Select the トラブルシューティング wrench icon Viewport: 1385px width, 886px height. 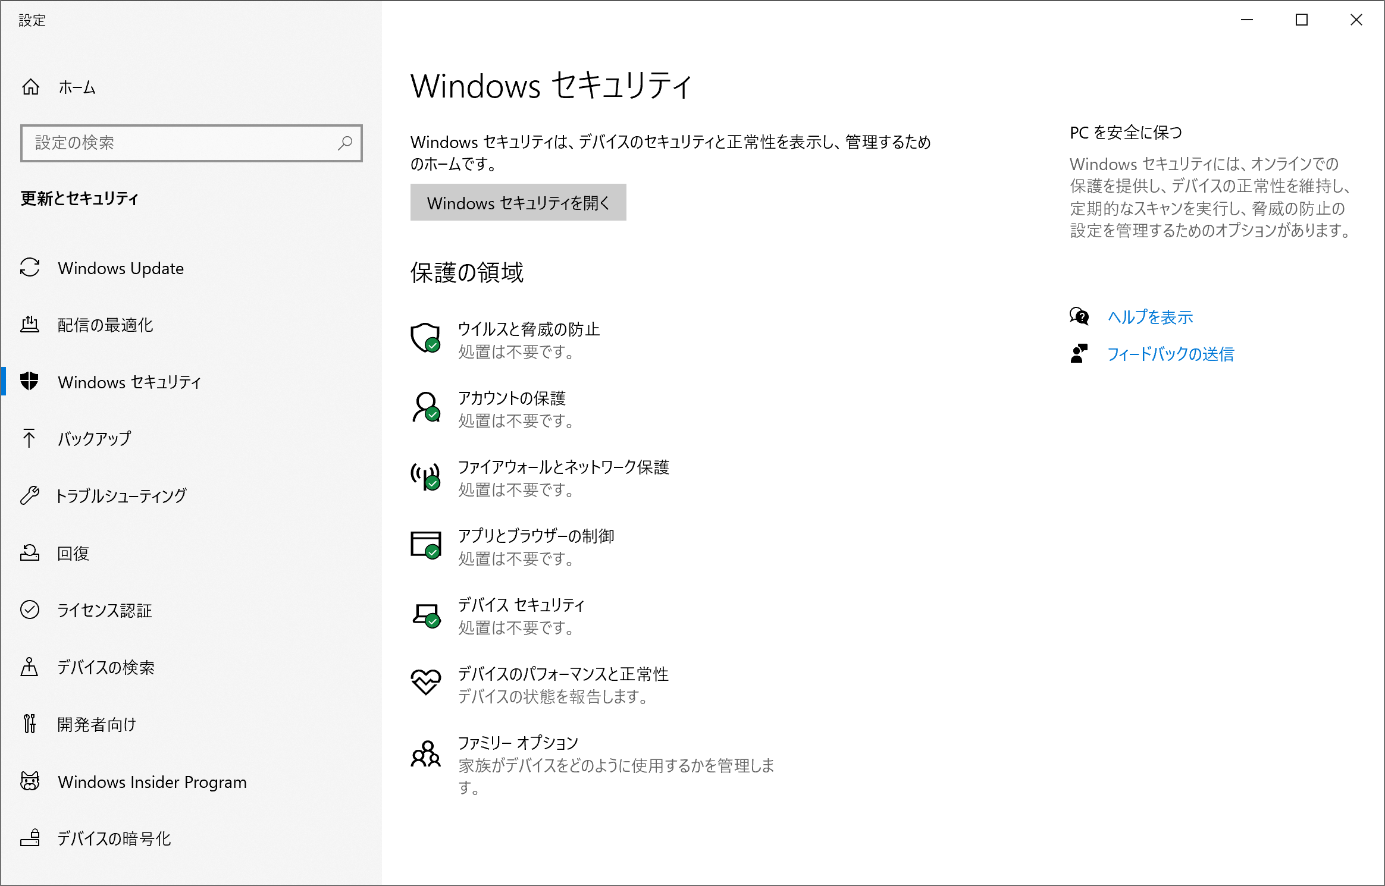30,495
